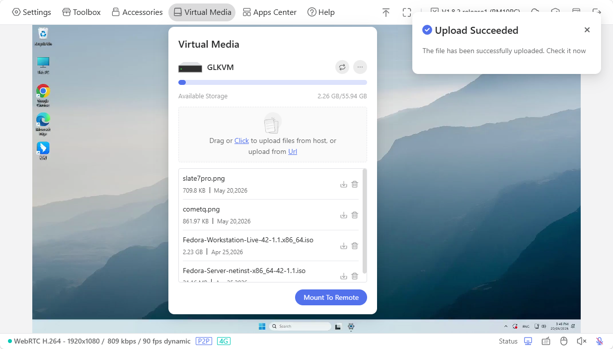Delete the Fedora-Server-netinst ISO

click(355, 276)
